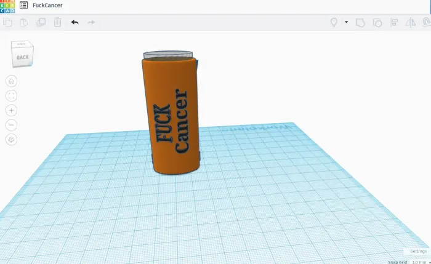431x264 pixels.
Task: Click the Duplicate and repeat icon
Action: [41, 22]
